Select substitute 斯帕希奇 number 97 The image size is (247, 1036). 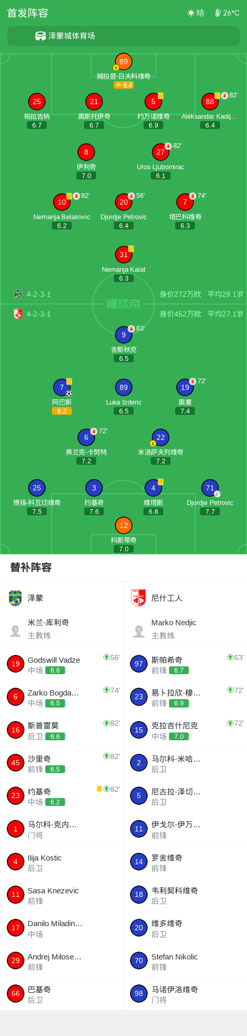(x=185, y=664)
